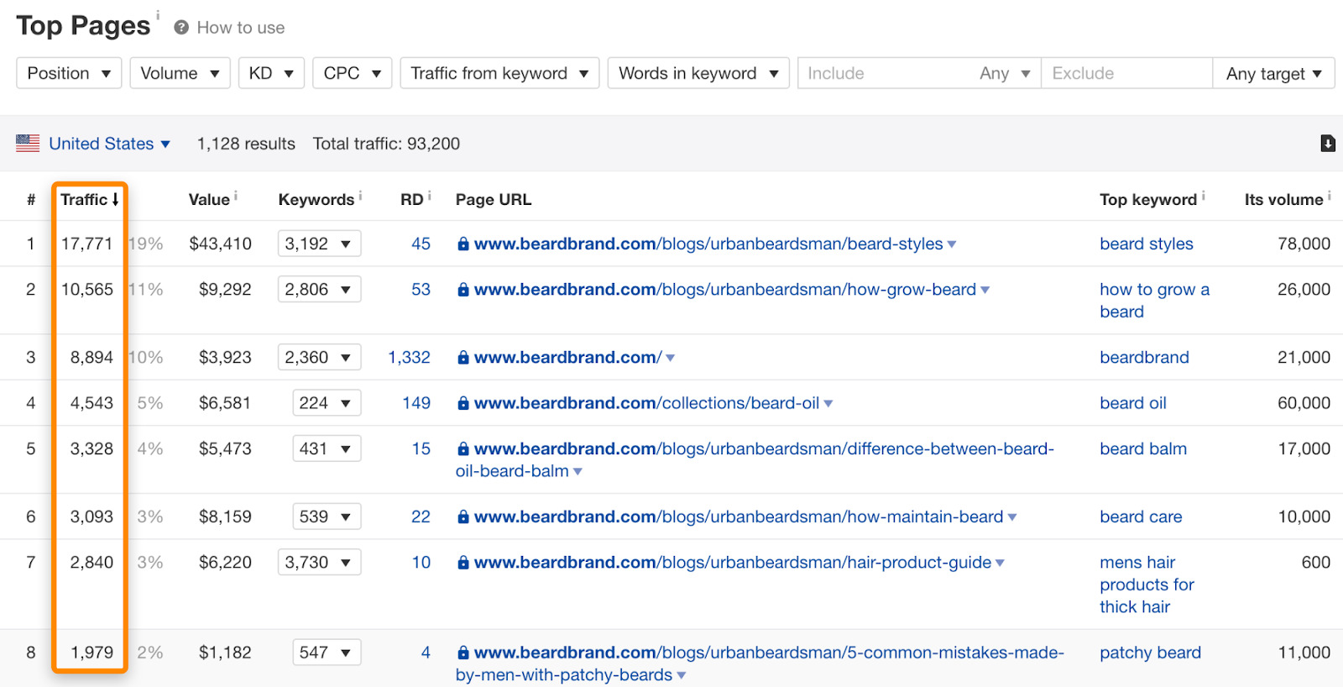Click the 'how to grow a beard' keyword
This screenshot has height=687, width=1343.
point(1154,300)
